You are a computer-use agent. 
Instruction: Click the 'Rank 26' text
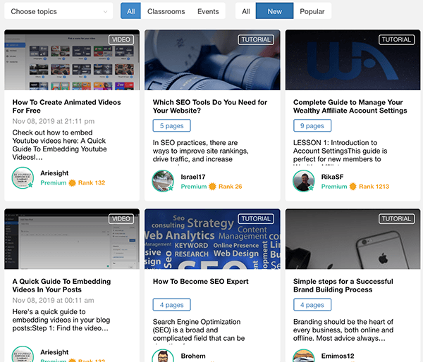pos(230,187)
